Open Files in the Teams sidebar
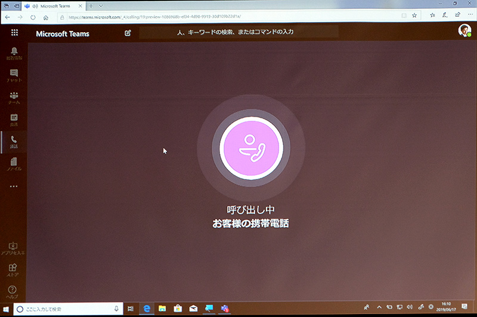The image size is (477, 317). coord(14,164)
